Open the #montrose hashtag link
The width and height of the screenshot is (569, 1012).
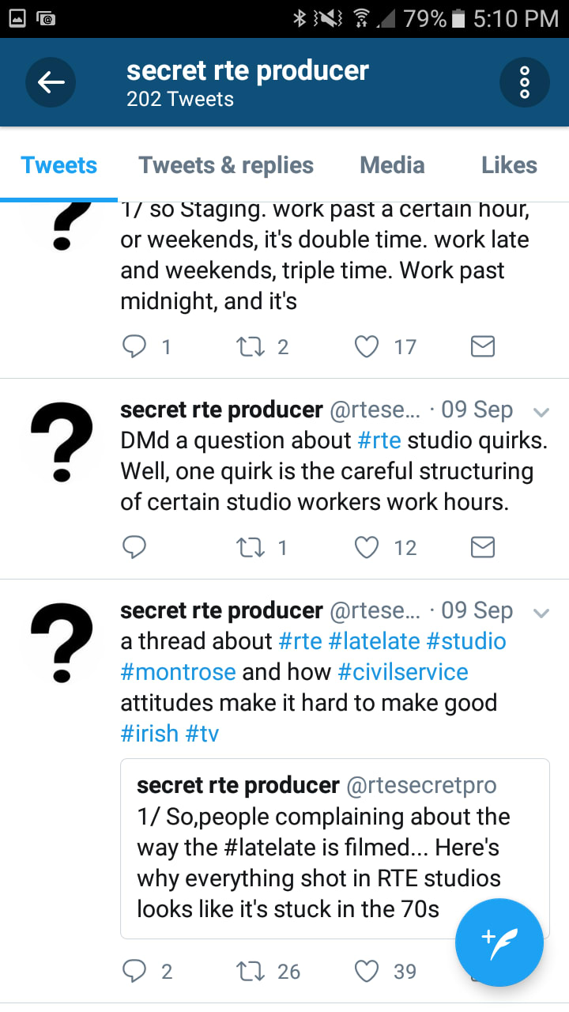click(x=178, y=672)
